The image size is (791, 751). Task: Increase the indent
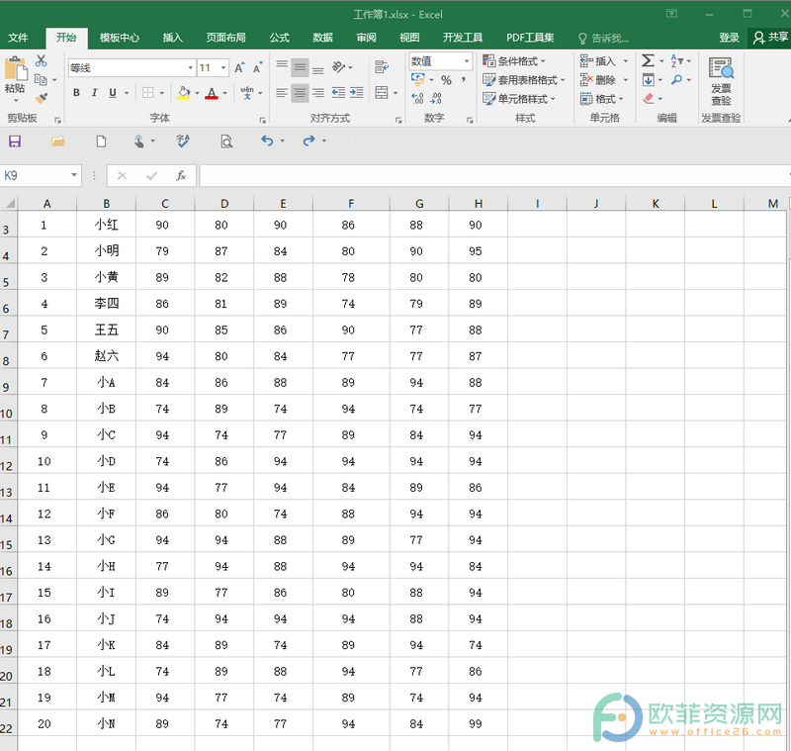pos(357,93)
